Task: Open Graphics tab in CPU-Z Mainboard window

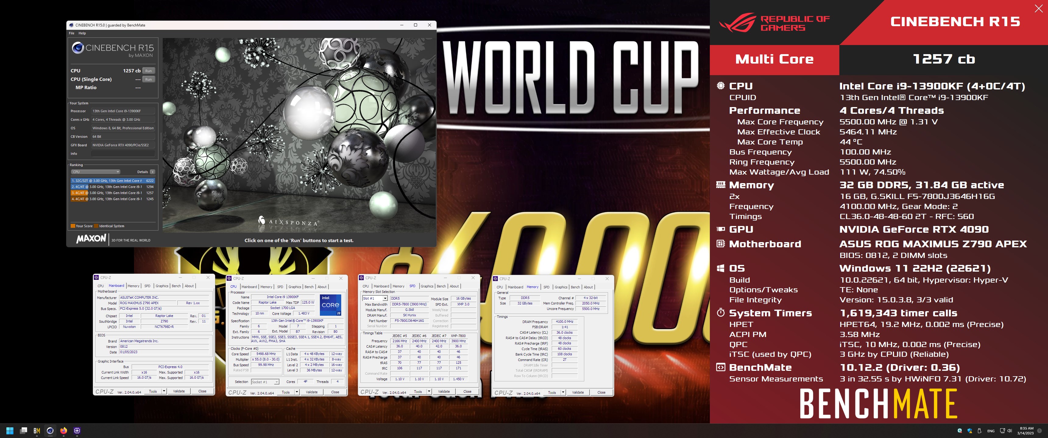Action: click(162, 286)
